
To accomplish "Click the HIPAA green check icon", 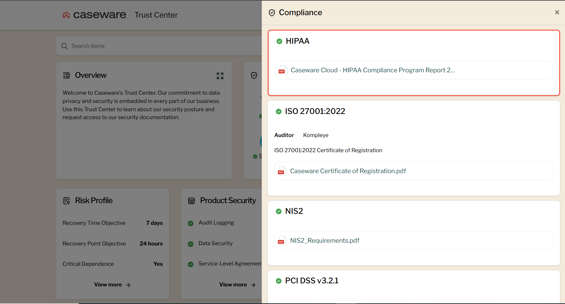I will [x=279, y=41].
